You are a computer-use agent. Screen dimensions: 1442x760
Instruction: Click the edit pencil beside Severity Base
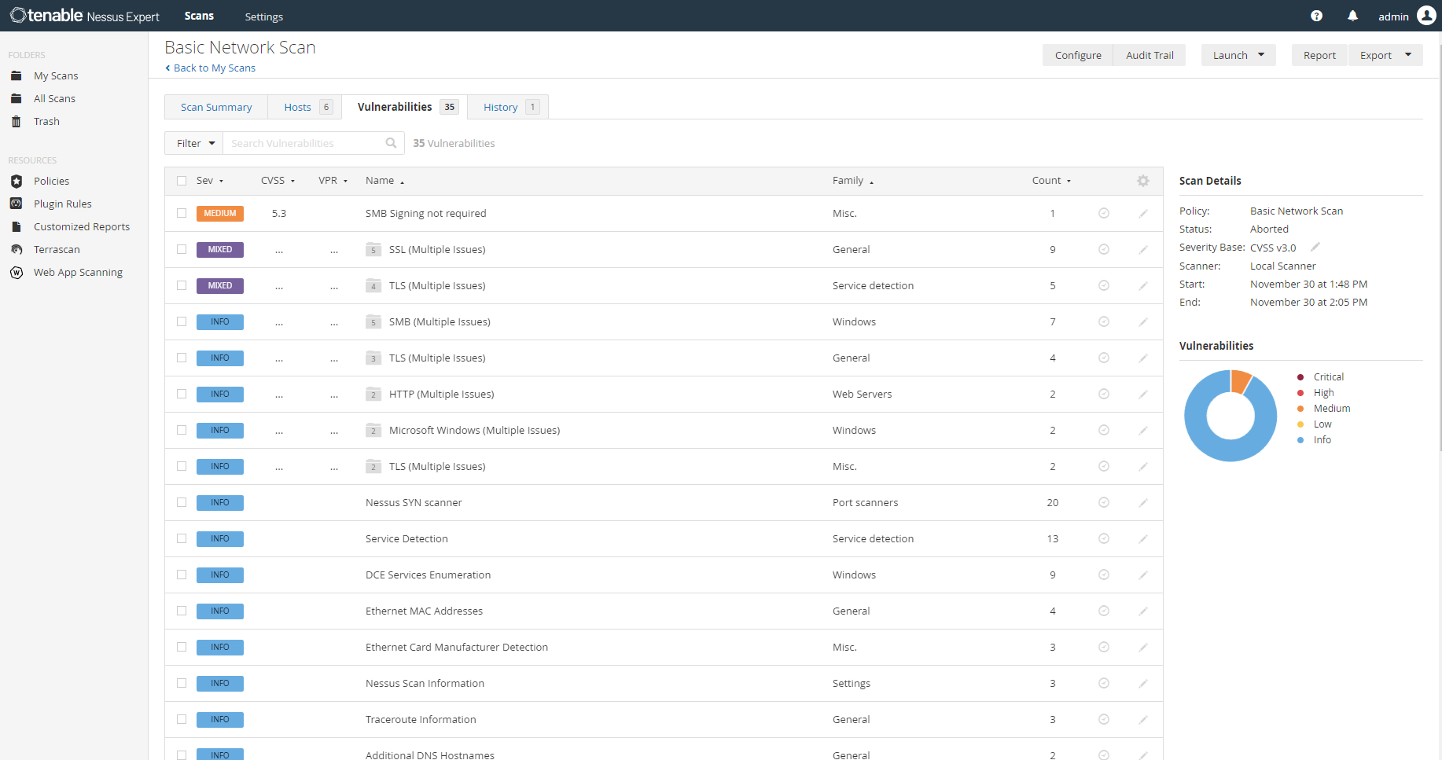tap(1315, 247)
